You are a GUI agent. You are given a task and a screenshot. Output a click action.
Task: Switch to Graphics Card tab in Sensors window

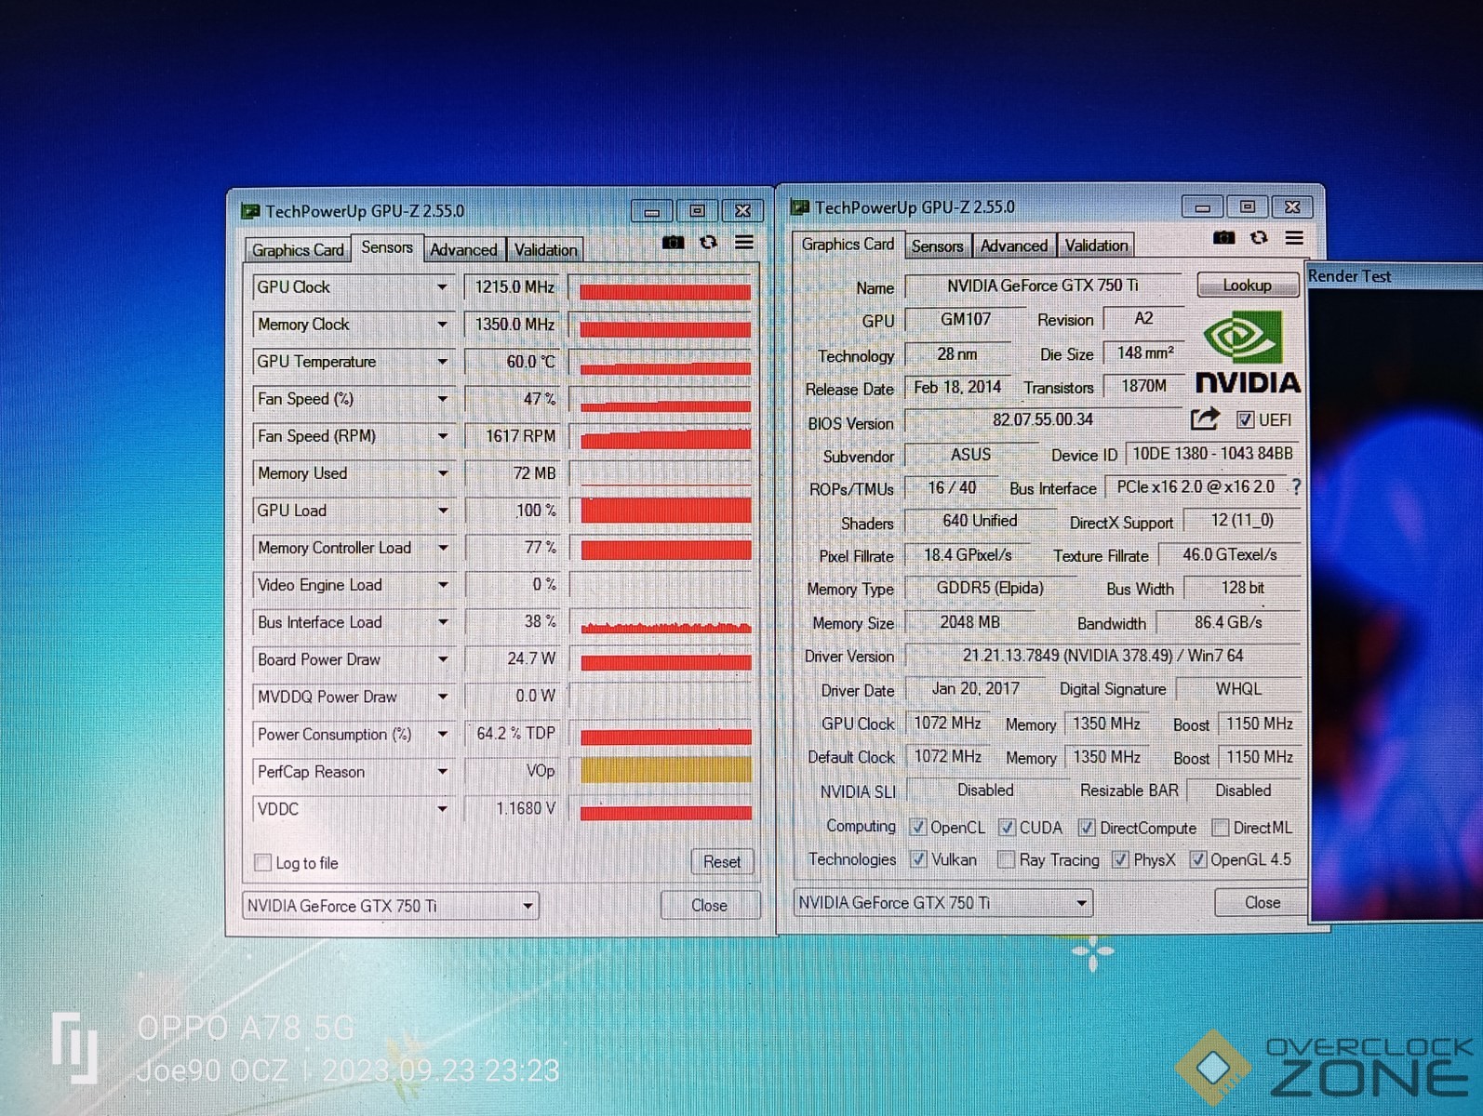coord(298,249)
